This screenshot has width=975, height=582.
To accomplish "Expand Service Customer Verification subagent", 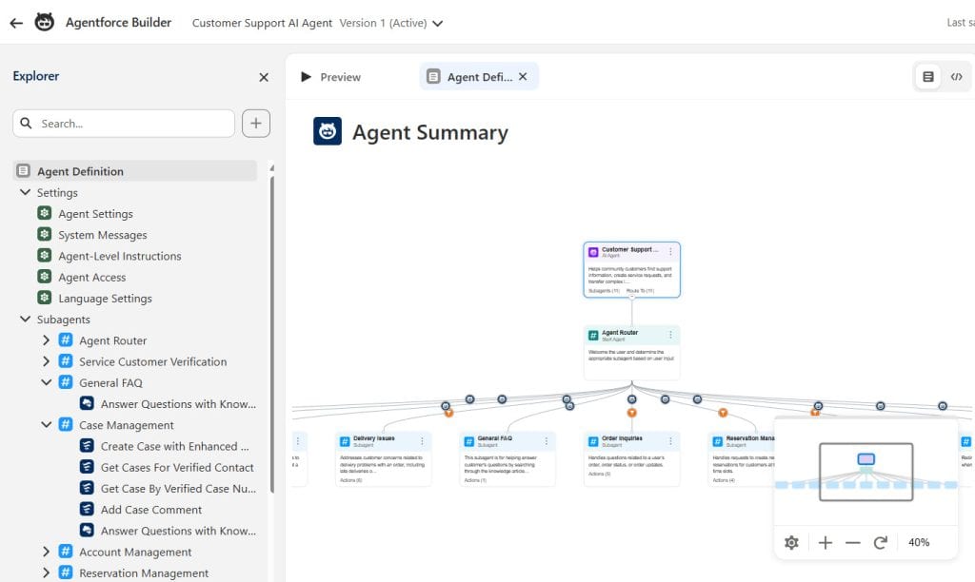I will tap(46, 361).
